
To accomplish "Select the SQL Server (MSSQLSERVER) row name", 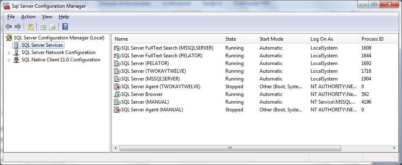I will [x=151, y=79].
